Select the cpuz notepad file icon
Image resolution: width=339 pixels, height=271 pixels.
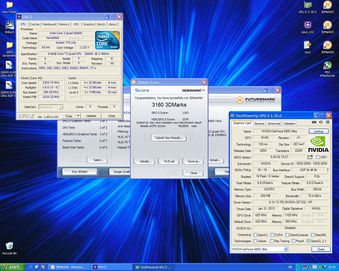tap(307, 47)
